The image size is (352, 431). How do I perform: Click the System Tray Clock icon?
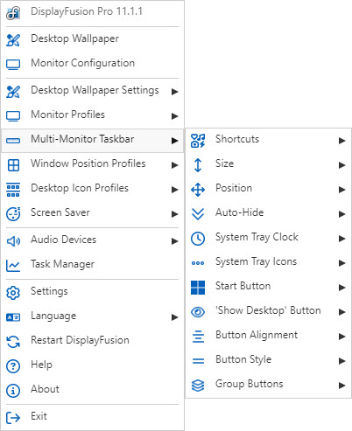tap(198, 239)
